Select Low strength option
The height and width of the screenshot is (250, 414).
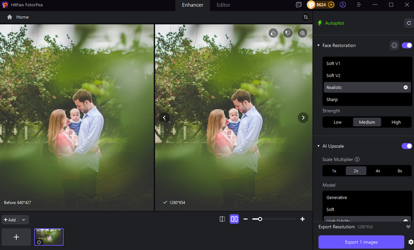point(337,122)
